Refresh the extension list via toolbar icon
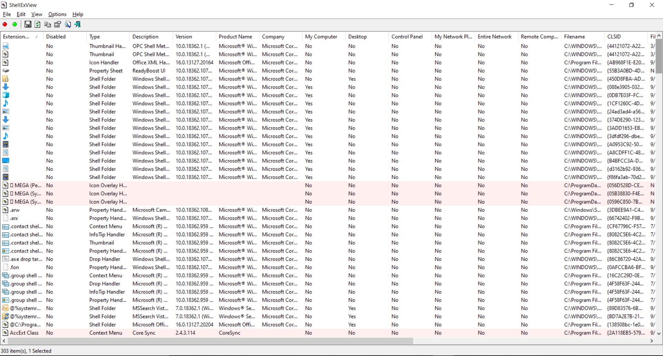663x356 pixels. 37,24
